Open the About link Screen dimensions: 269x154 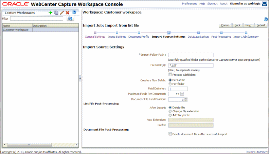tap(223, 4)
